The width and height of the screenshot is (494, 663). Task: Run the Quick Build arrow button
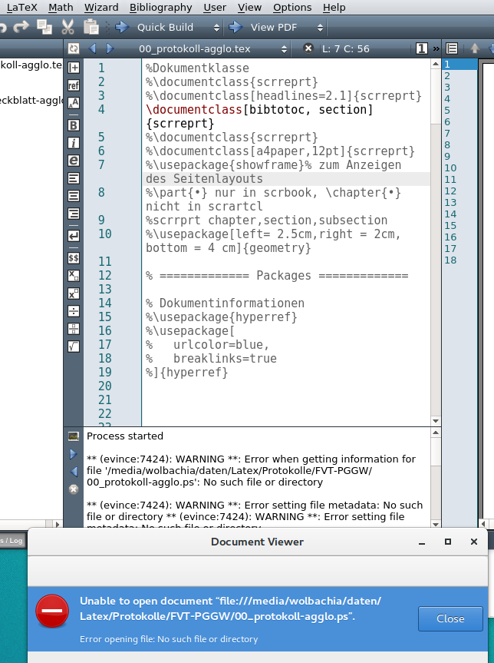pos(122,28)
